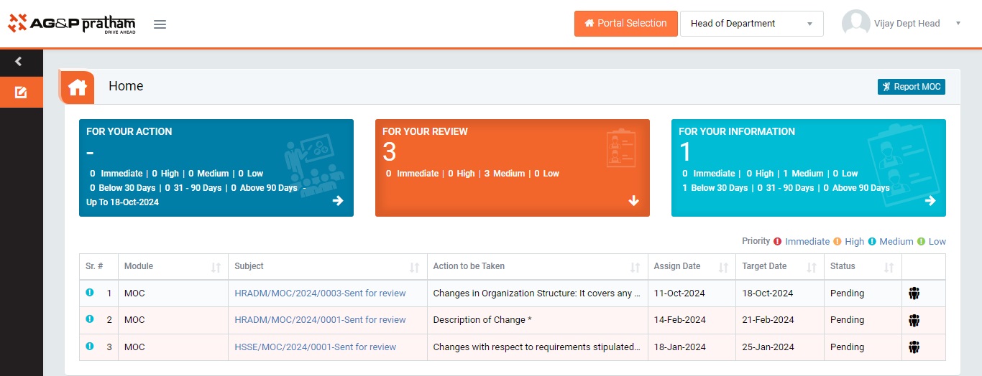Open users icon for row 1
Image resolution: width=982 pixels, height=376 pixels.
(x=914, y=293)
